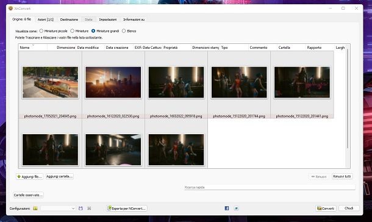
Task: Switch to the Azioni [1/1] tab
Action: point(46,20)
